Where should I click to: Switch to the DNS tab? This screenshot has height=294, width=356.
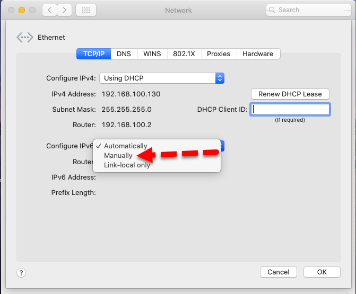pos(124,54)
